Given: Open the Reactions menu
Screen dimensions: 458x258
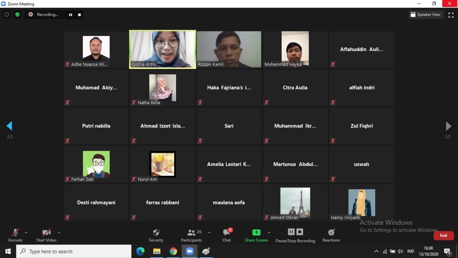Looking at the screenshot, I should (331, 235).
